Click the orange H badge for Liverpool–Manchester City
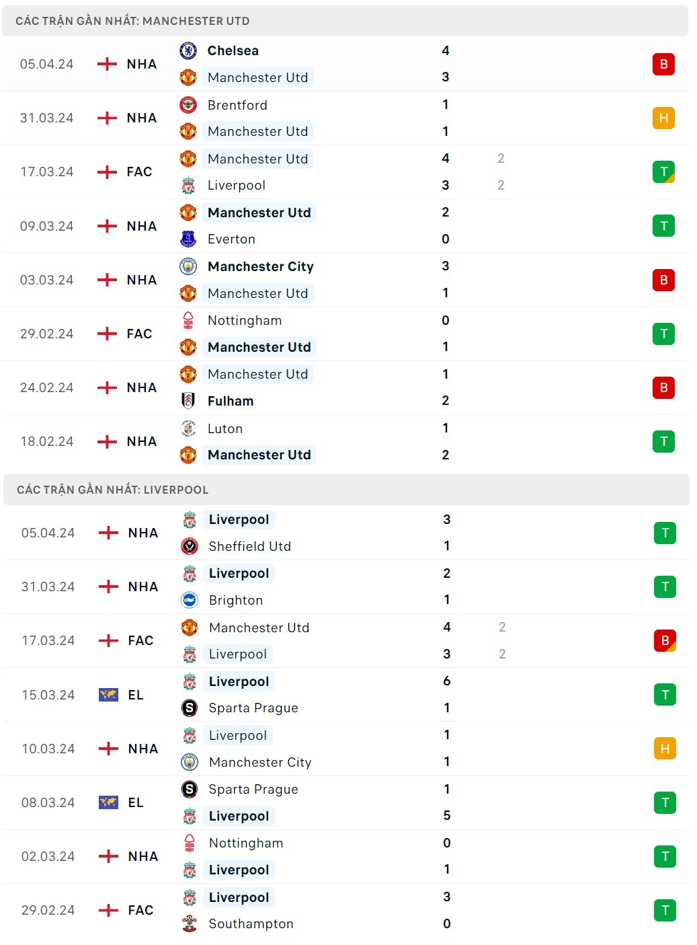Image resolution: width=697 pixels, height=945 pixels. coord(665,749)
